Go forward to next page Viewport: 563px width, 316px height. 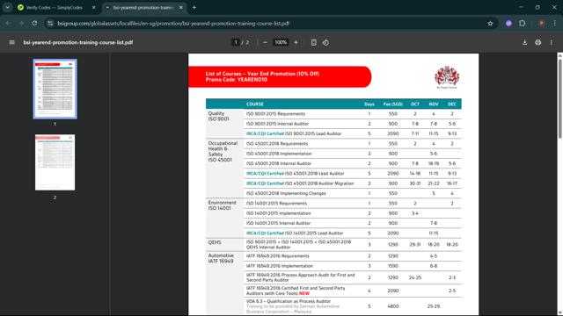(21, 24)
